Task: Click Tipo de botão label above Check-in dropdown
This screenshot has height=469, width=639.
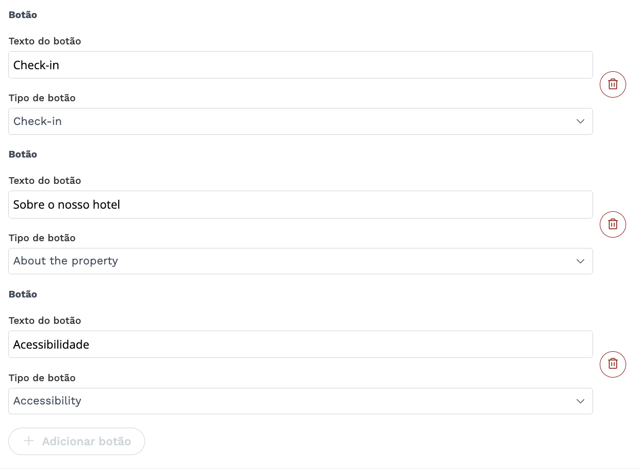Action: (x=42, y=98)
